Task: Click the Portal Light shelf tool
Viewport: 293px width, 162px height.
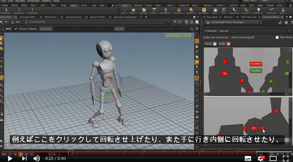Action: pyautogui.click(x=246, y=11)
